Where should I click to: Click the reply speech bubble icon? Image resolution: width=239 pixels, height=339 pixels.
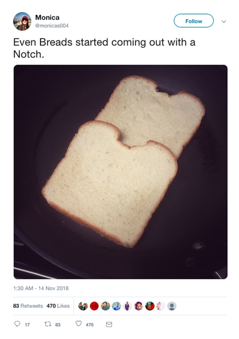tap(17, 324)
